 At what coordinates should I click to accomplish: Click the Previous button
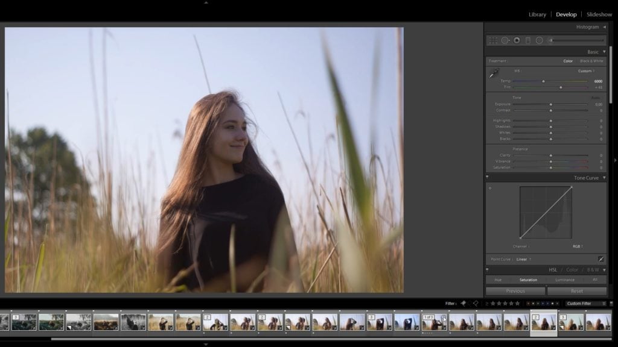pyautogui.click(x=515, y=291)
